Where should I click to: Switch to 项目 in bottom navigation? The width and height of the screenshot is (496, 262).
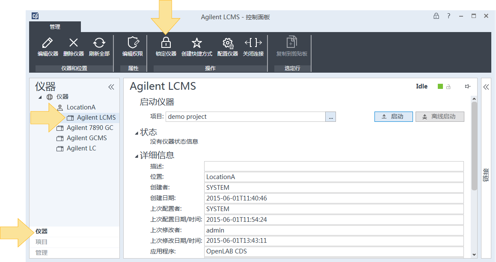42,242
